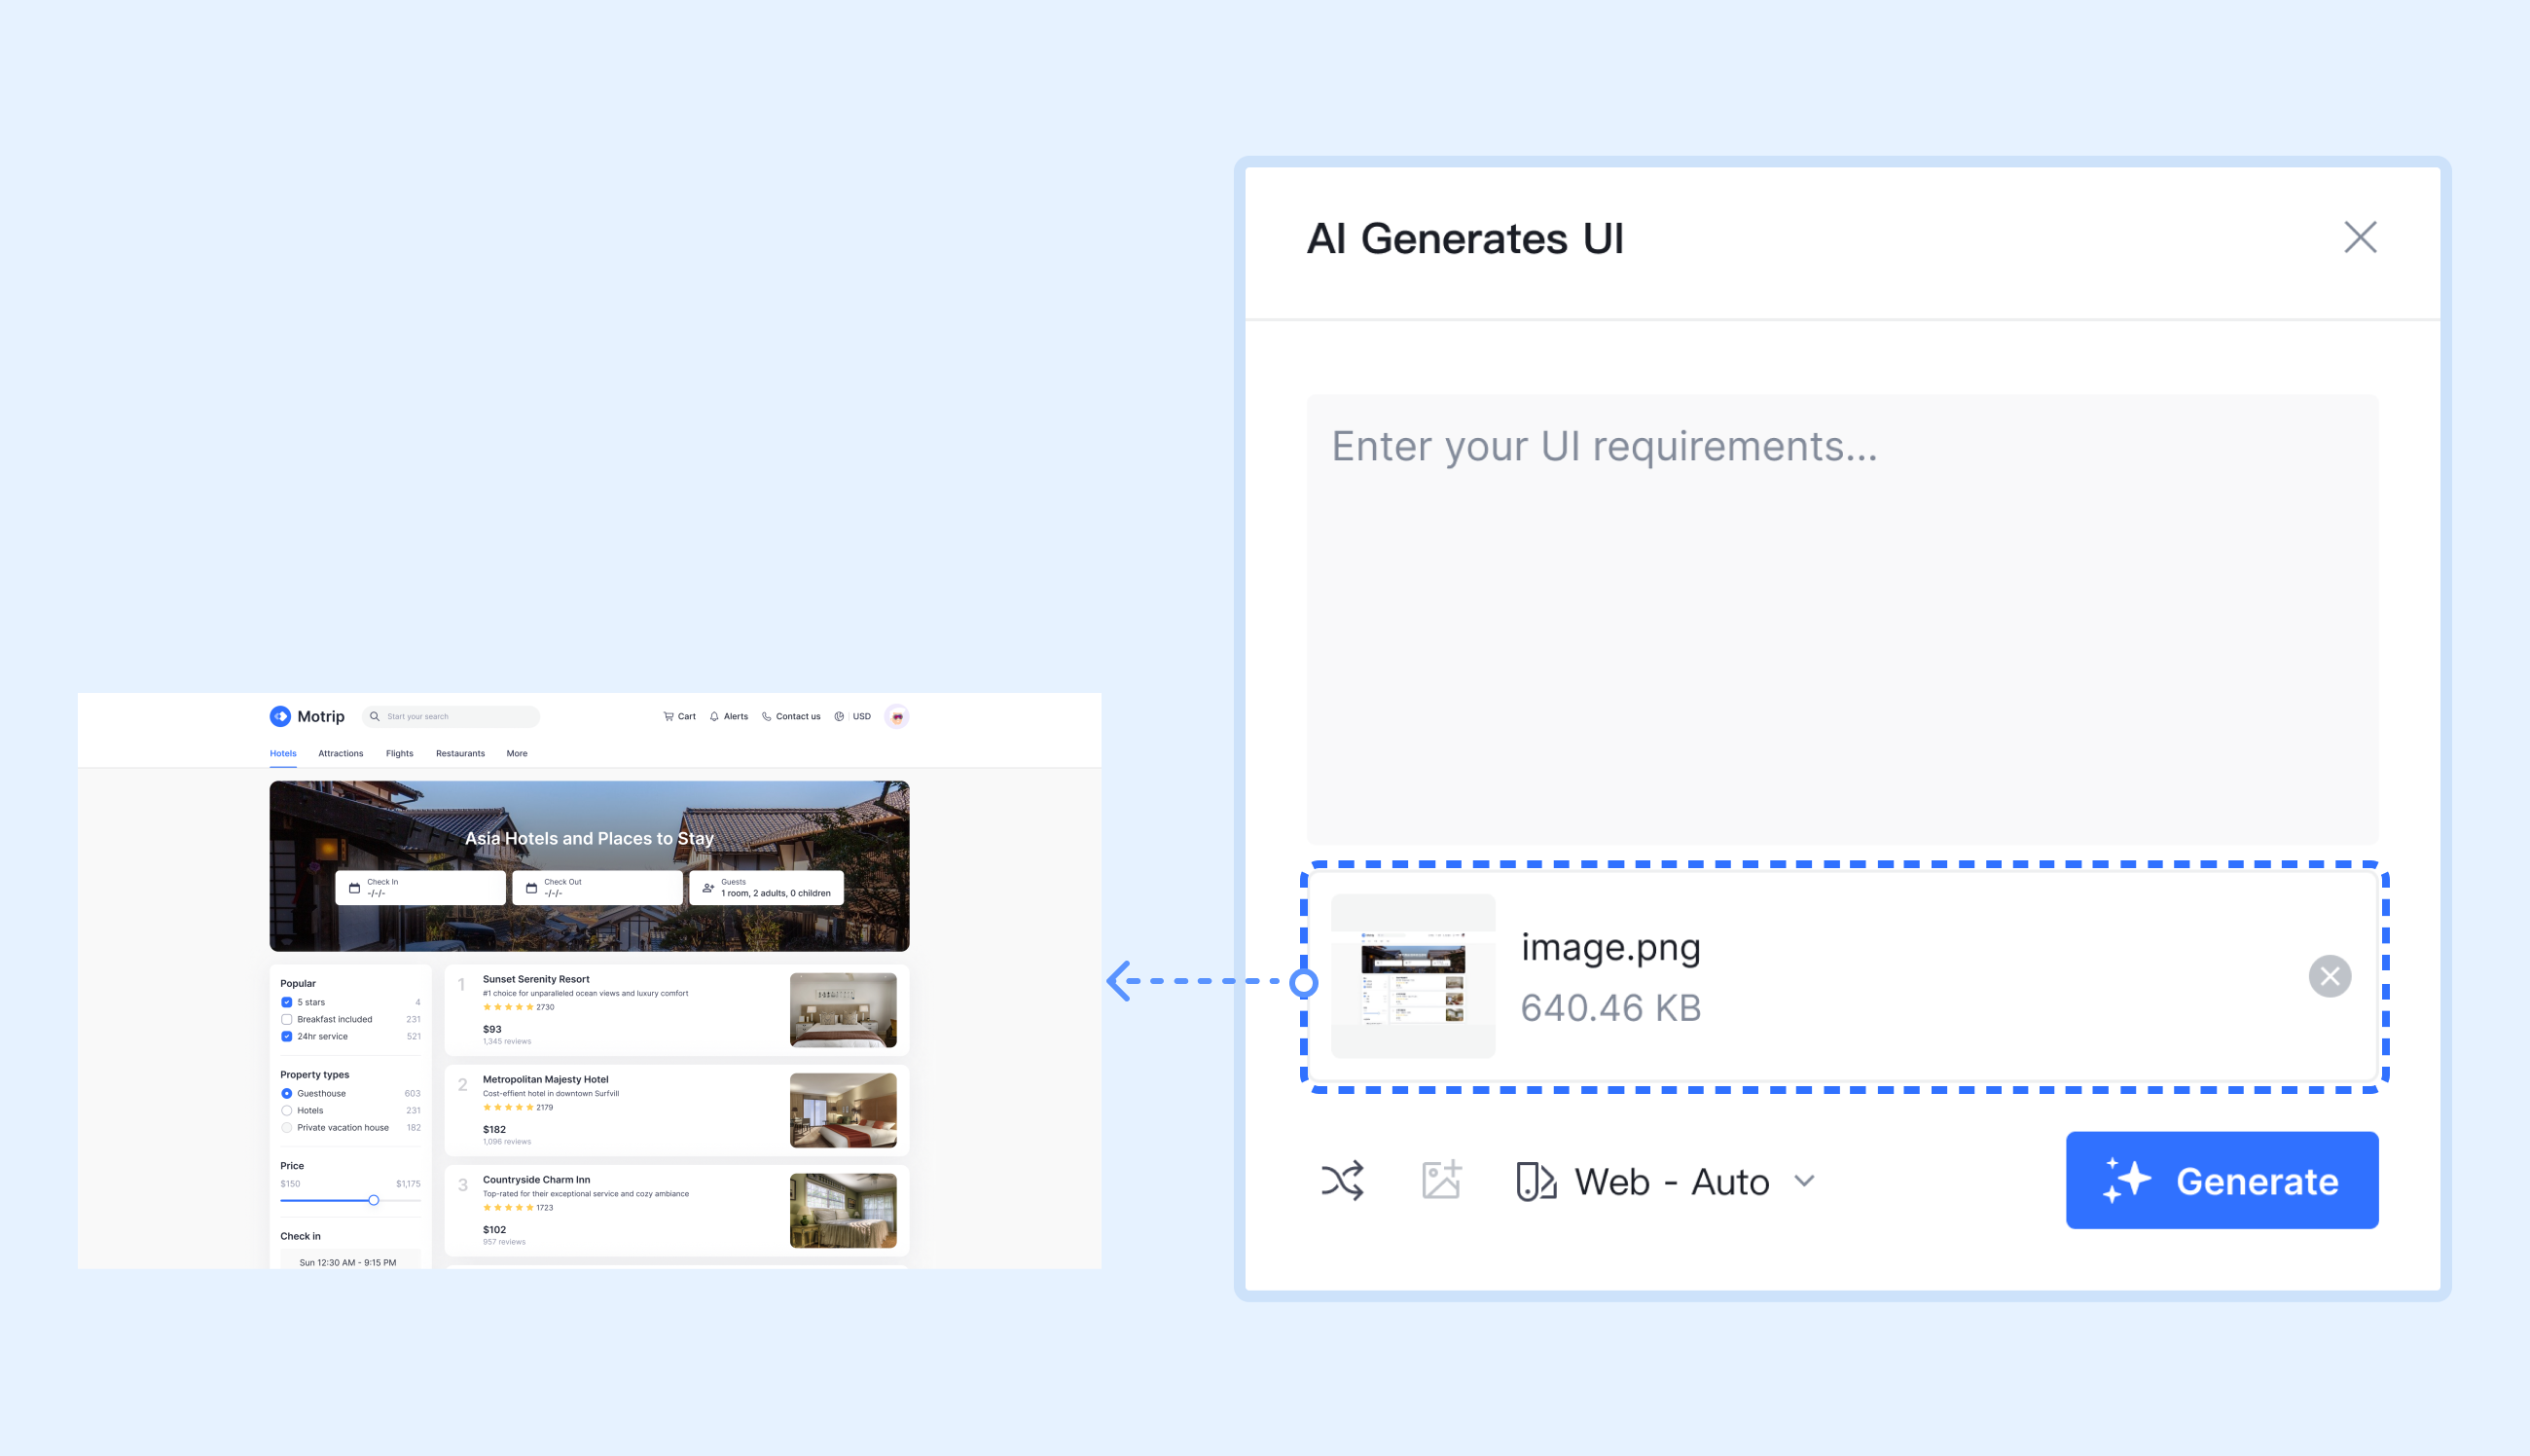2530x1456 pixels.
Task: Uncheck the 5 stars filter checkbox
Action: (287, 1002)
